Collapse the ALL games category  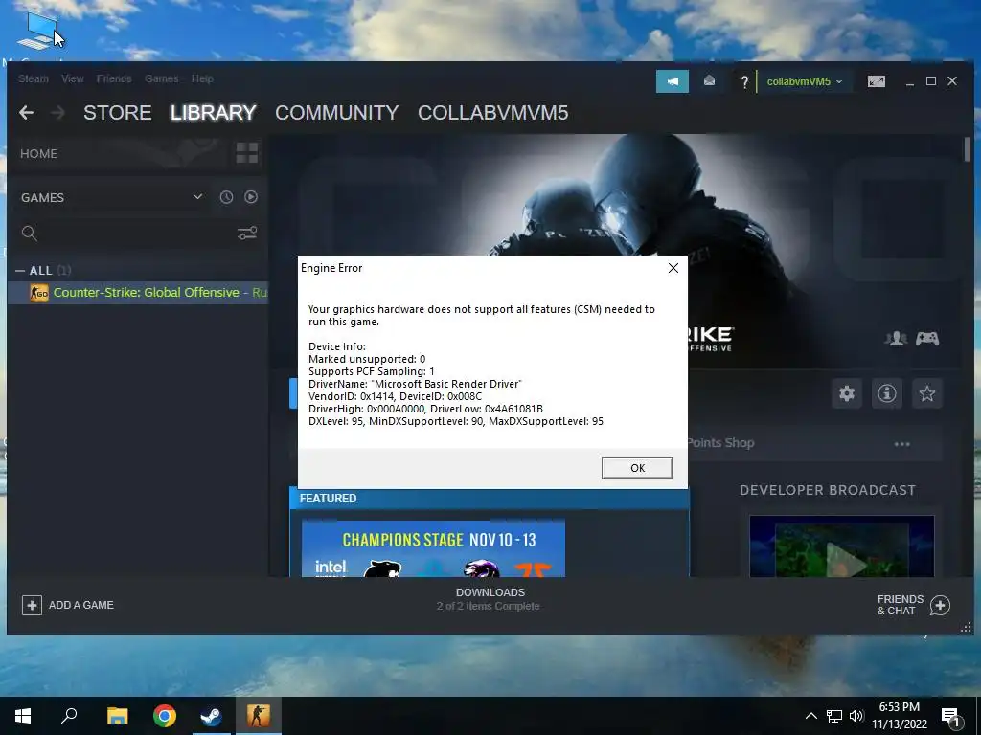(20, 271)
